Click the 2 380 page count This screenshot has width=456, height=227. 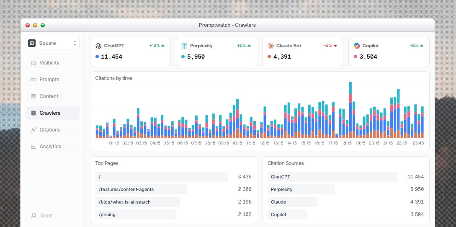pyautogui.click(x=245, y=189)
